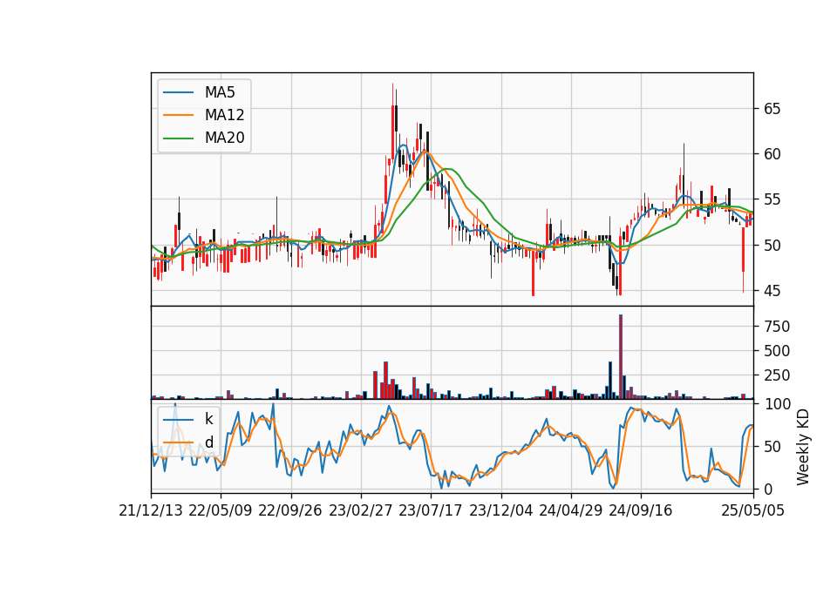Click the tallest volume bar near 875
Viewport: 837px width, 601px height.
[x=621, y=356]
